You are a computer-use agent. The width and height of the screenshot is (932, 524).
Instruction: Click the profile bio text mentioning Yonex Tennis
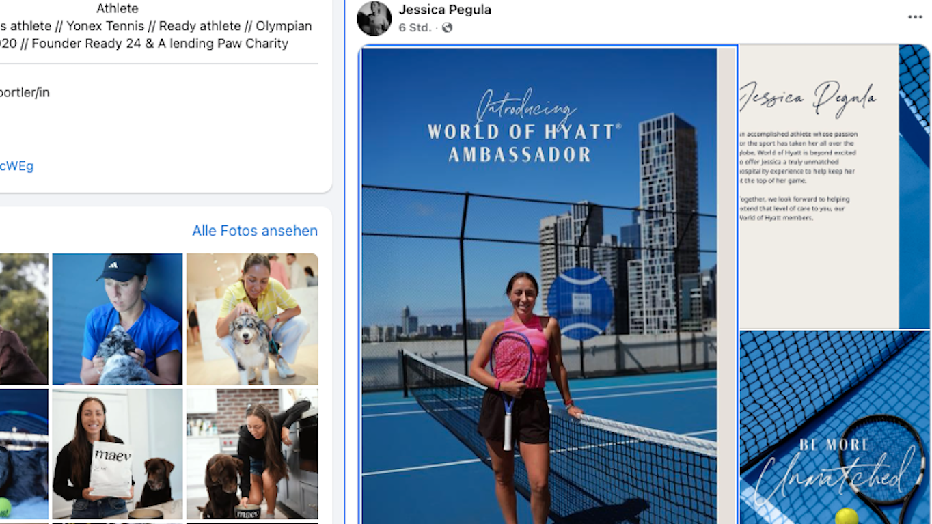click(x=156, y=35)
